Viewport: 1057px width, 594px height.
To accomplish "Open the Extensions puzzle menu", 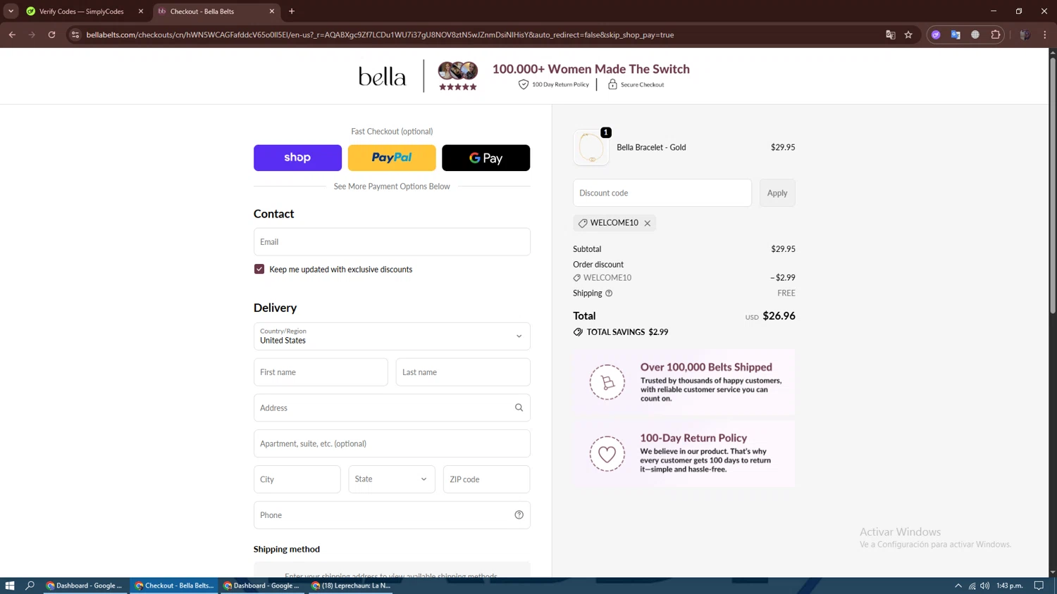I will (x=996, y=34).
